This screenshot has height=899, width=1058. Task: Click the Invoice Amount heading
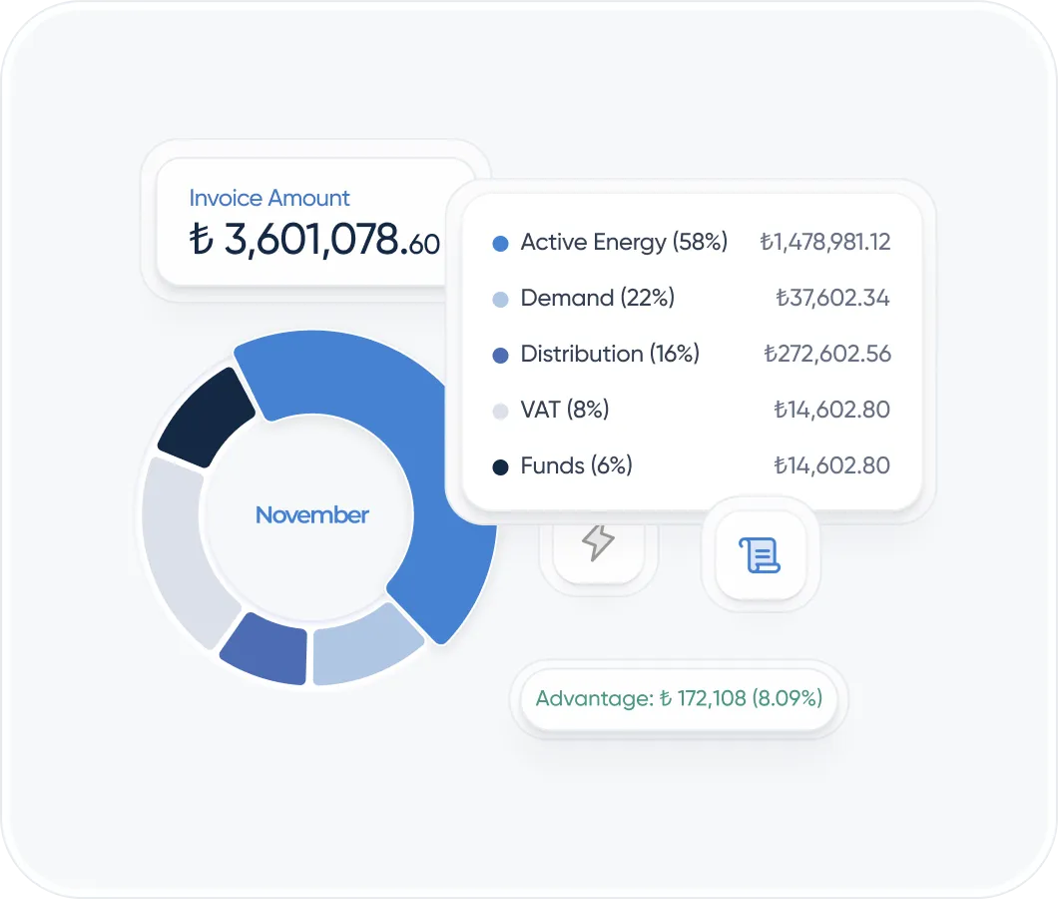269,198
